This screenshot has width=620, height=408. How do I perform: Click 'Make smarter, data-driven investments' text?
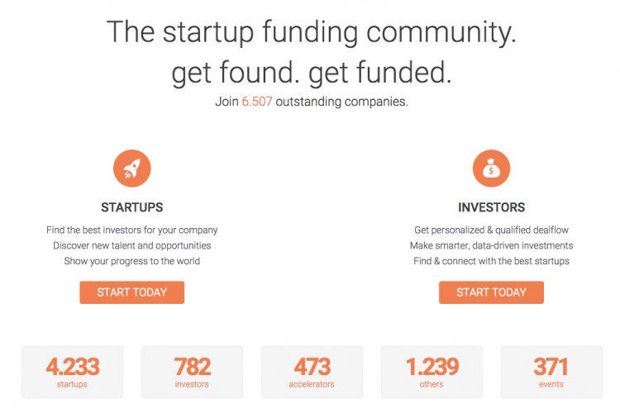pos(492,245)
